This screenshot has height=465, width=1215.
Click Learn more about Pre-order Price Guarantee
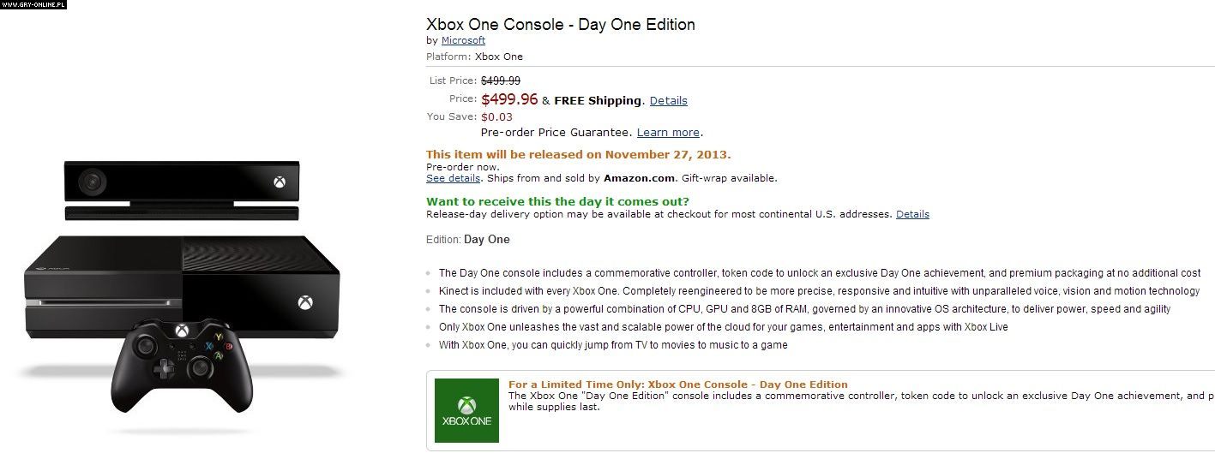coord(668,133)
